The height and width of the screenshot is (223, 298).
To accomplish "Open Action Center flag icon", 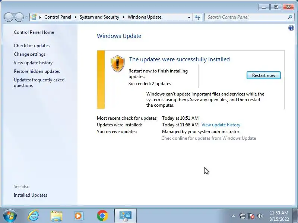I will pos(251,216).
